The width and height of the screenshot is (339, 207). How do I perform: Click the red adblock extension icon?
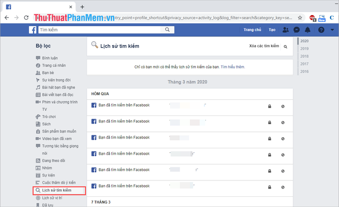click(x=313, y=18)
